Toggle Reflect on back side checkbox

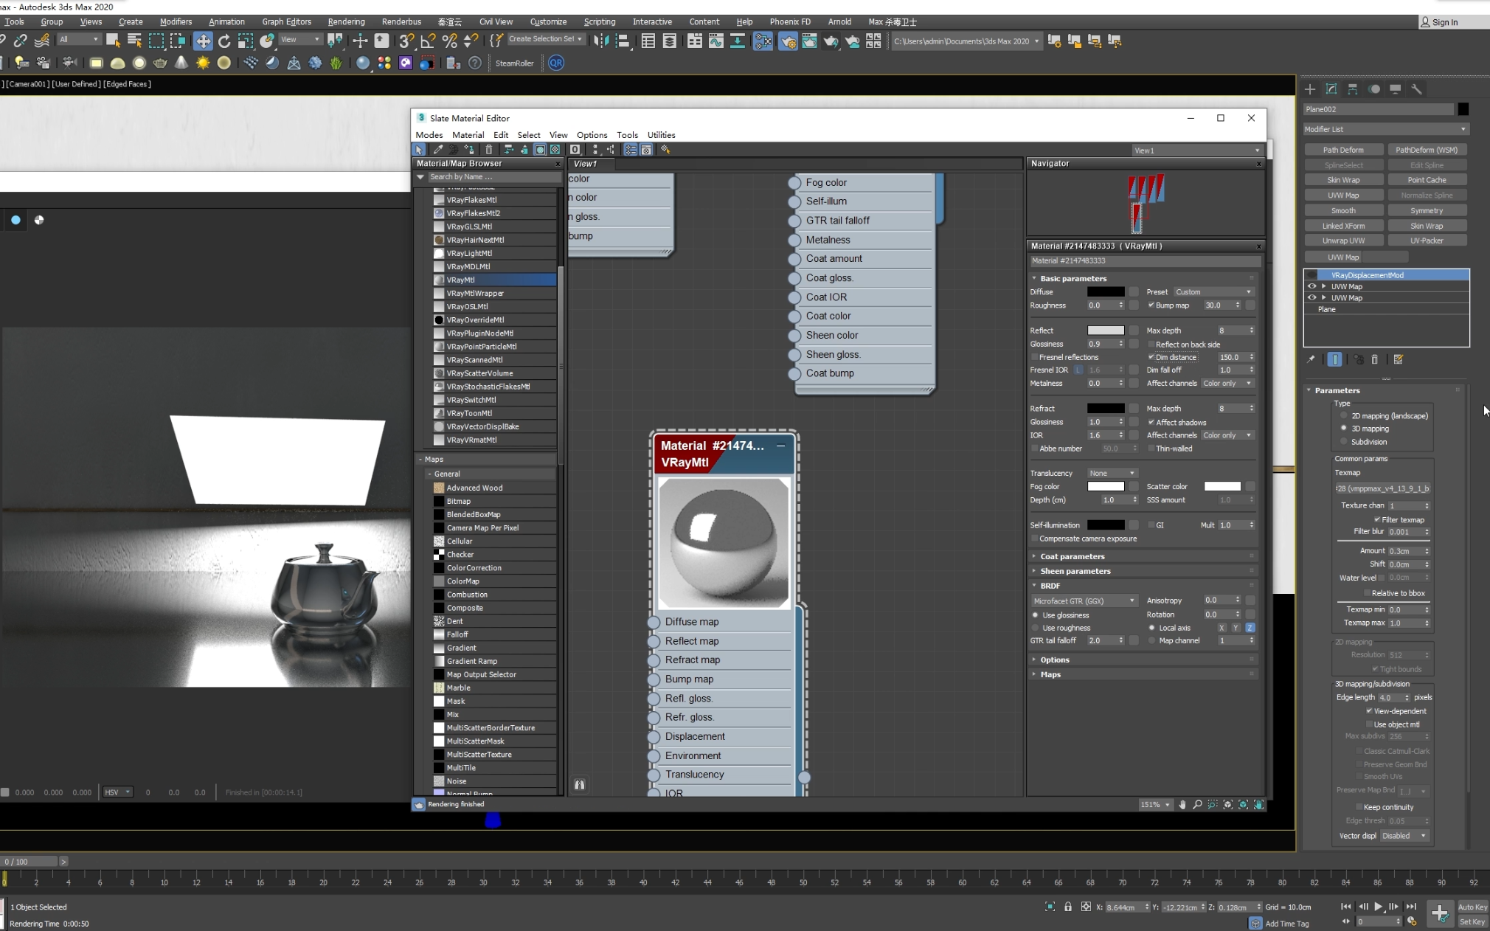pyautogui.click(x=1151, y=345)
